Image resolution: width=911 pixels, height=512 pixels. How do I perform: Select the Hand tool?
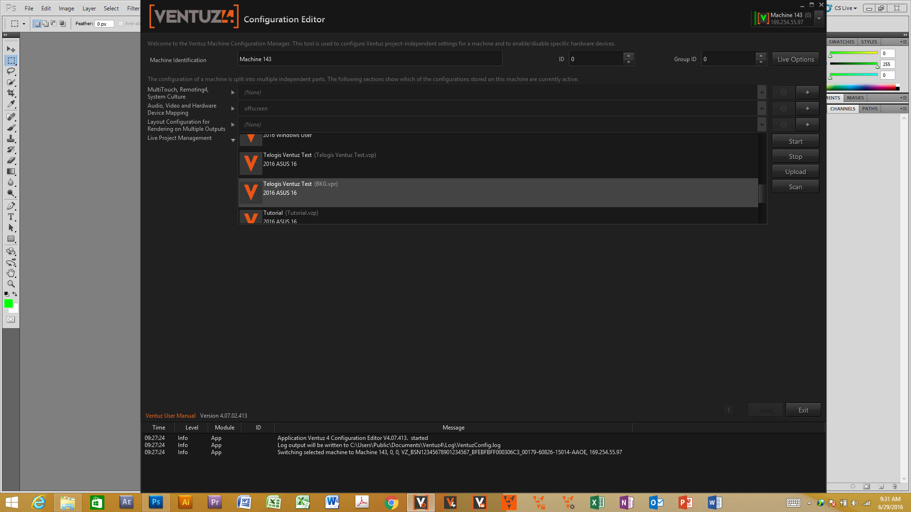(11, 273)
